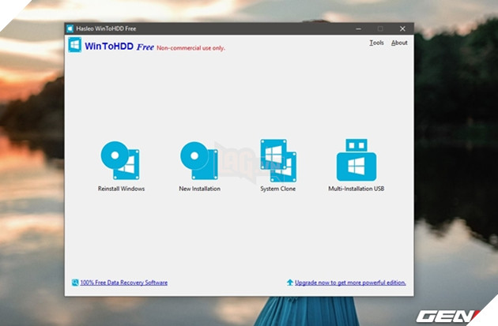Image resolution: width=498 pixels, height=326 pixels.
Task: Follow the 100% Free Data Recovery Software link
Action: click(x=123, y=282)
